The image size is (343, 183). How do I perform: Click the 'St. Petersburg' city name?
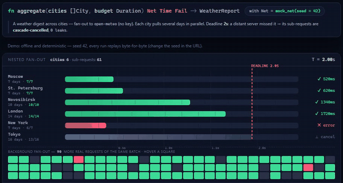[x=25, y=88]
